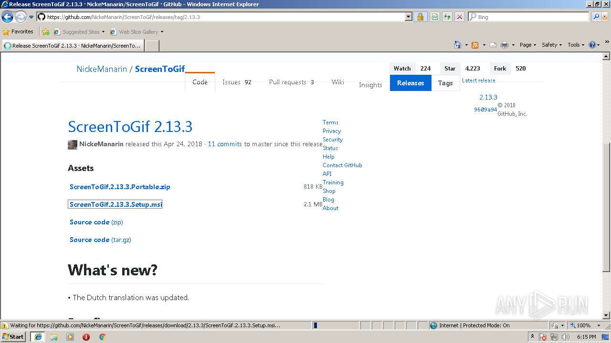611x343 pixels.
Task: Click the Star button
Action: 450,68
